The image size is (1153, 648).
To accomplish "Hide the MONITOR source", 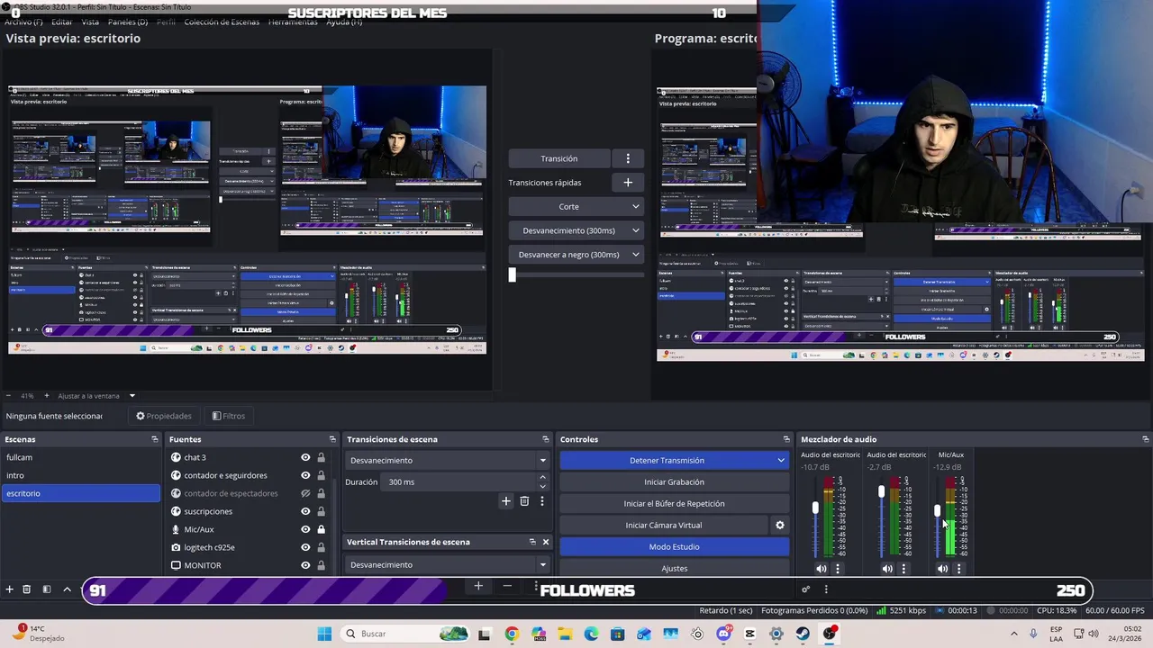I will 305,565.
